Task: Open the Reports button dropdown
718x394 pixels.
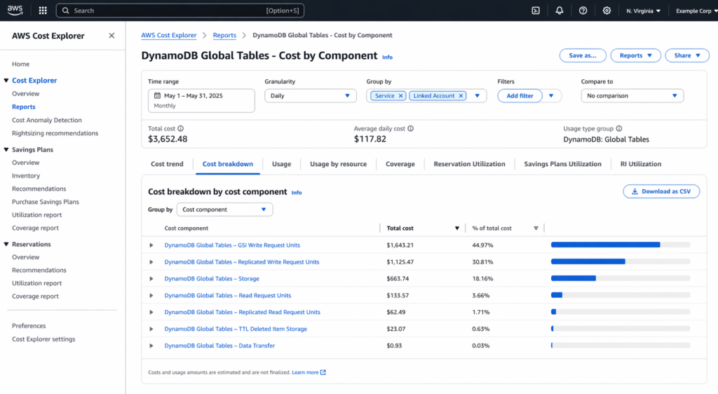Action: click(635, 55)
